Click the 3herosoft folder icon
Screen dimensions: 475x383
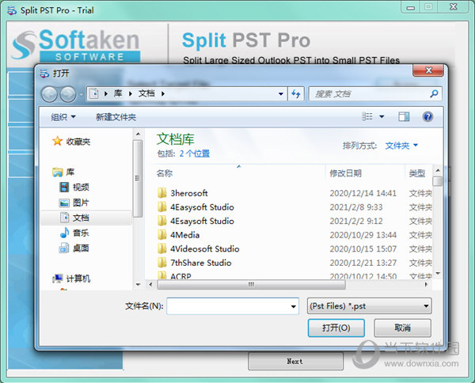[162, 193]
